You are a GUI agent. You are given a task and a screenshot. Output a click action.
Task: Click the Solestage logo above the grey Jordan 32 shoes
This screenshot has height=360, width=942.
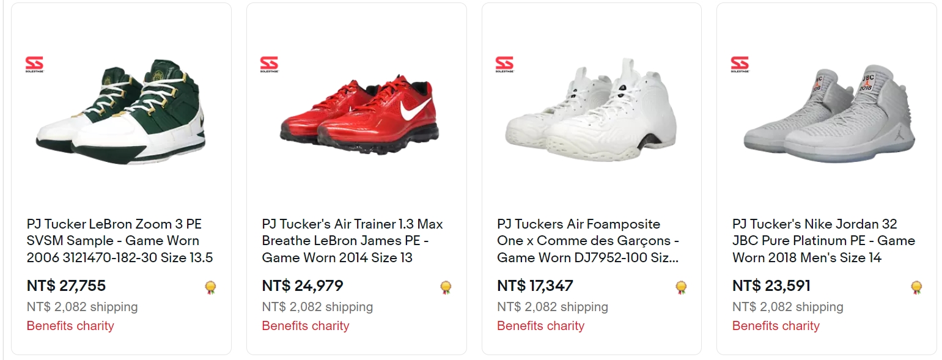pos(740,64)
